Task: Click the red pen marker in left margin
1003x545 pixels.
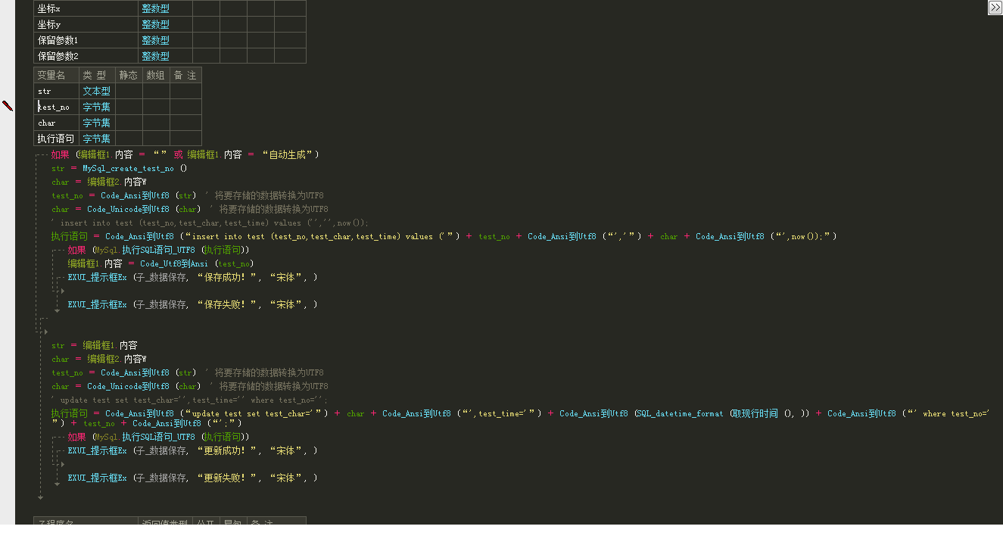Action: coord(8,106)
